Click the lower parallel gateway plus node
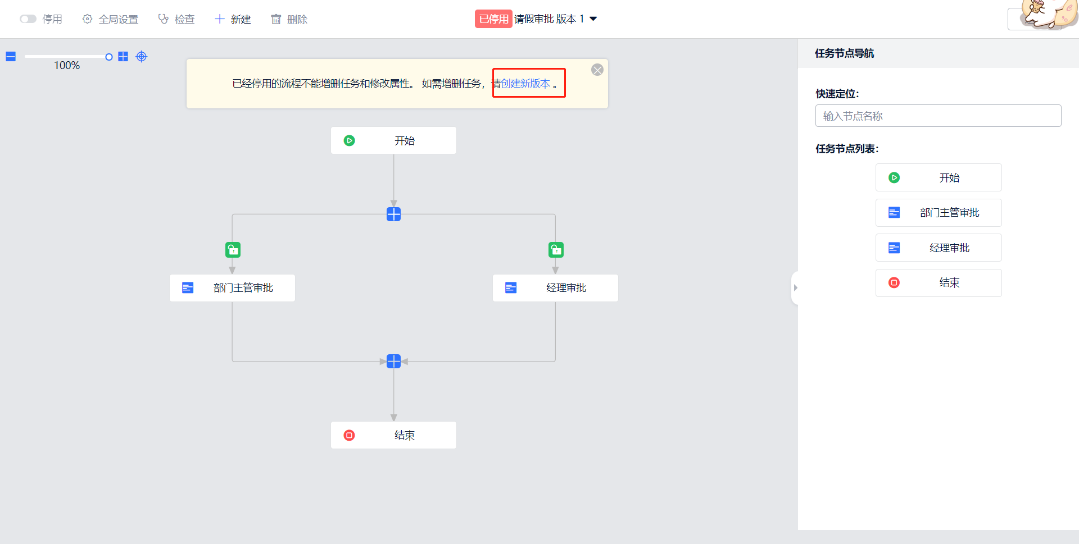This screenshot has height=544, width=1079. point(393,361)
